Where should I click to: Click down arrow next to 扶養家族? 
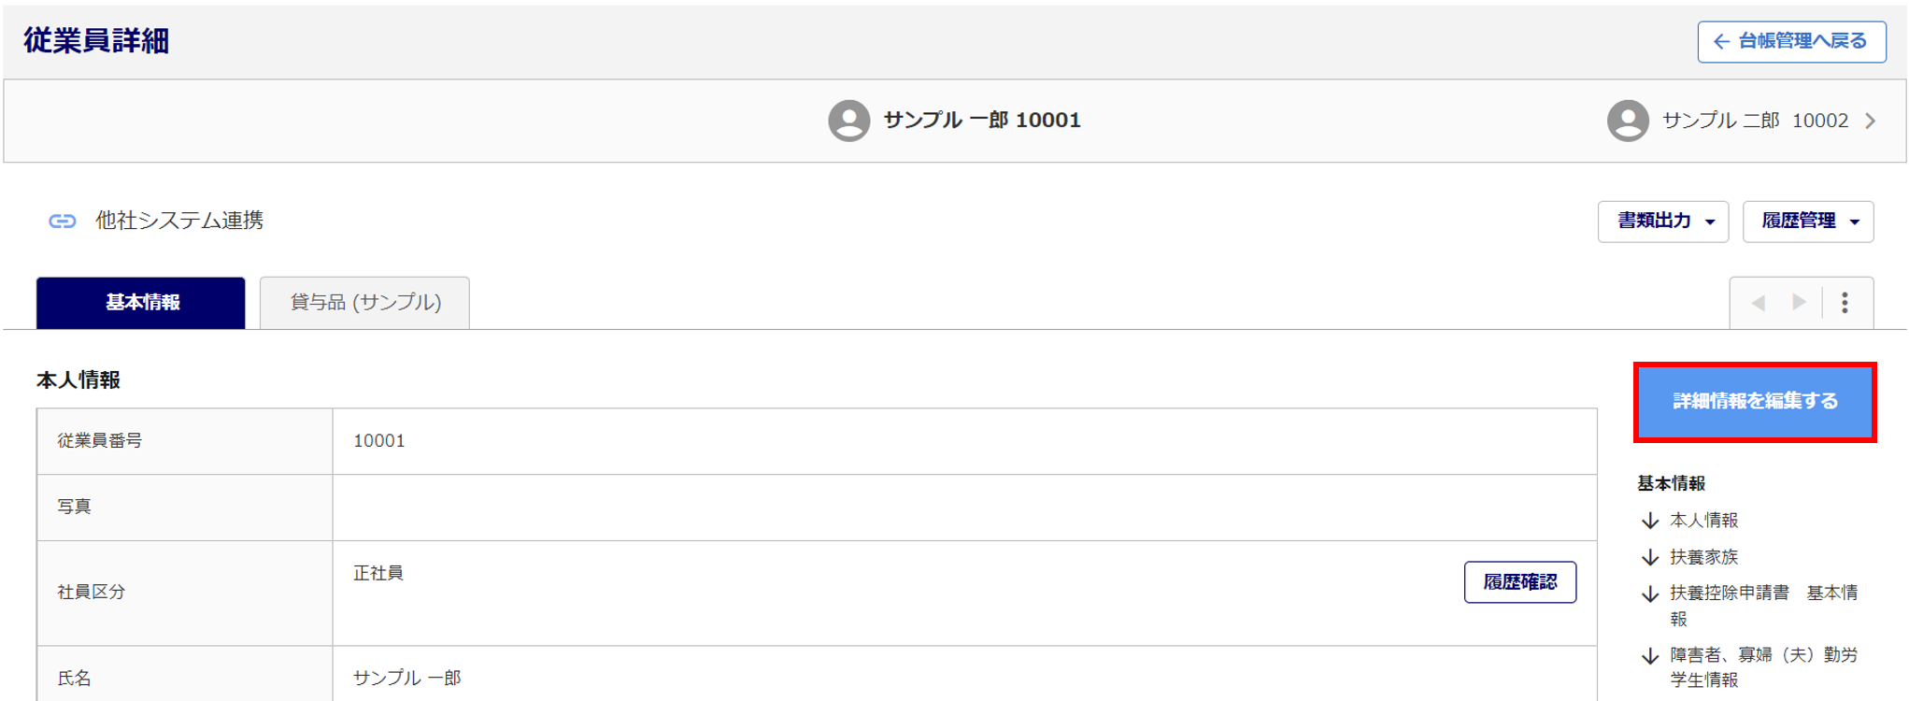coord(1650,558)
